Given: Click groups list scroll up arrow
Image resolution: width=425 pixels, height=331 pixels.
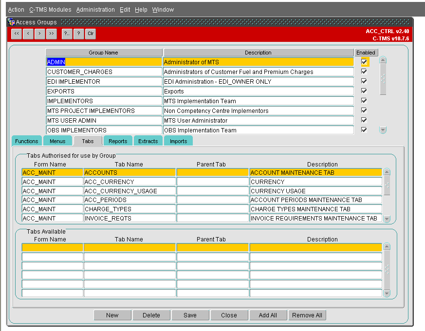Looking at the screenshot, I should (x=383, y=60).
